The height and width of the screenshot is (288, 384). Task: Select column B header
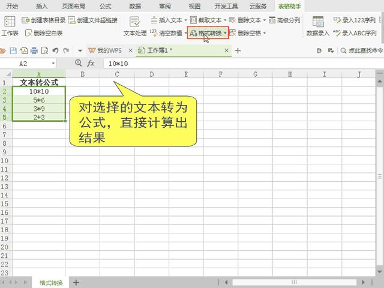[x=83, y=74]
